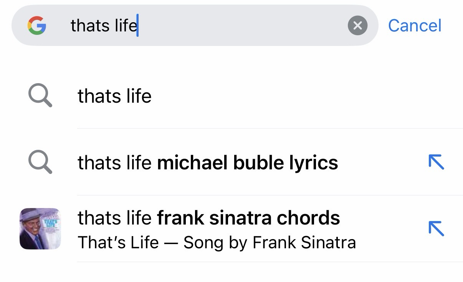Fill search with michael buble lyrics arrow
Screen dimensions: 463x282
(x=436, y=162)
